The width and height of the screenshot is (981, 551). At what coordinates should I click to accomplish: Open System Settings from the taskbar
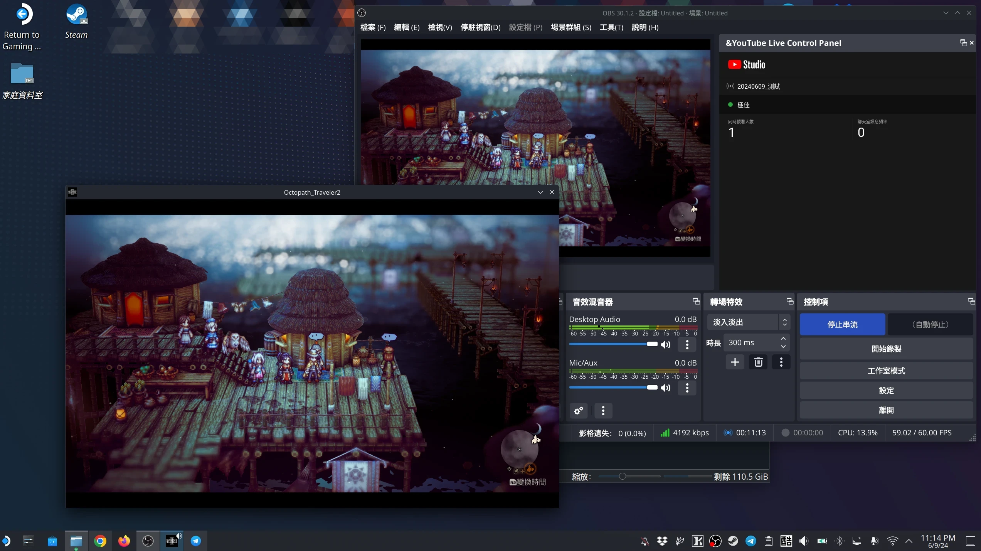point(29,541)
